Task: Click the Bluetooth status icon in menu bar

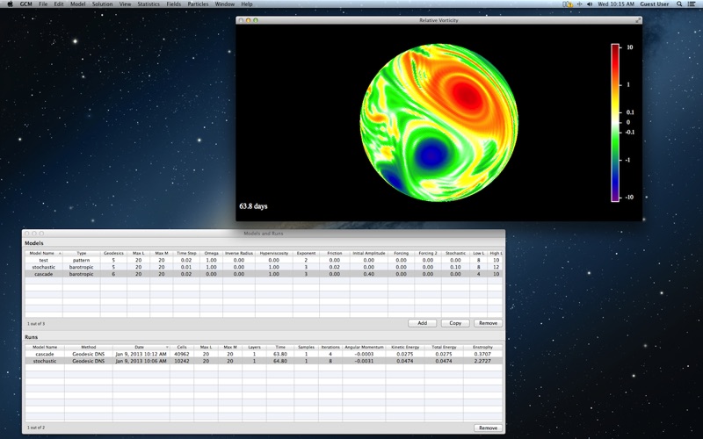Action: coord(579,4)
